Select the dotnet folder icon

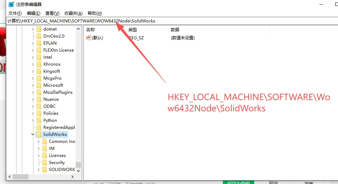(39, 29)
